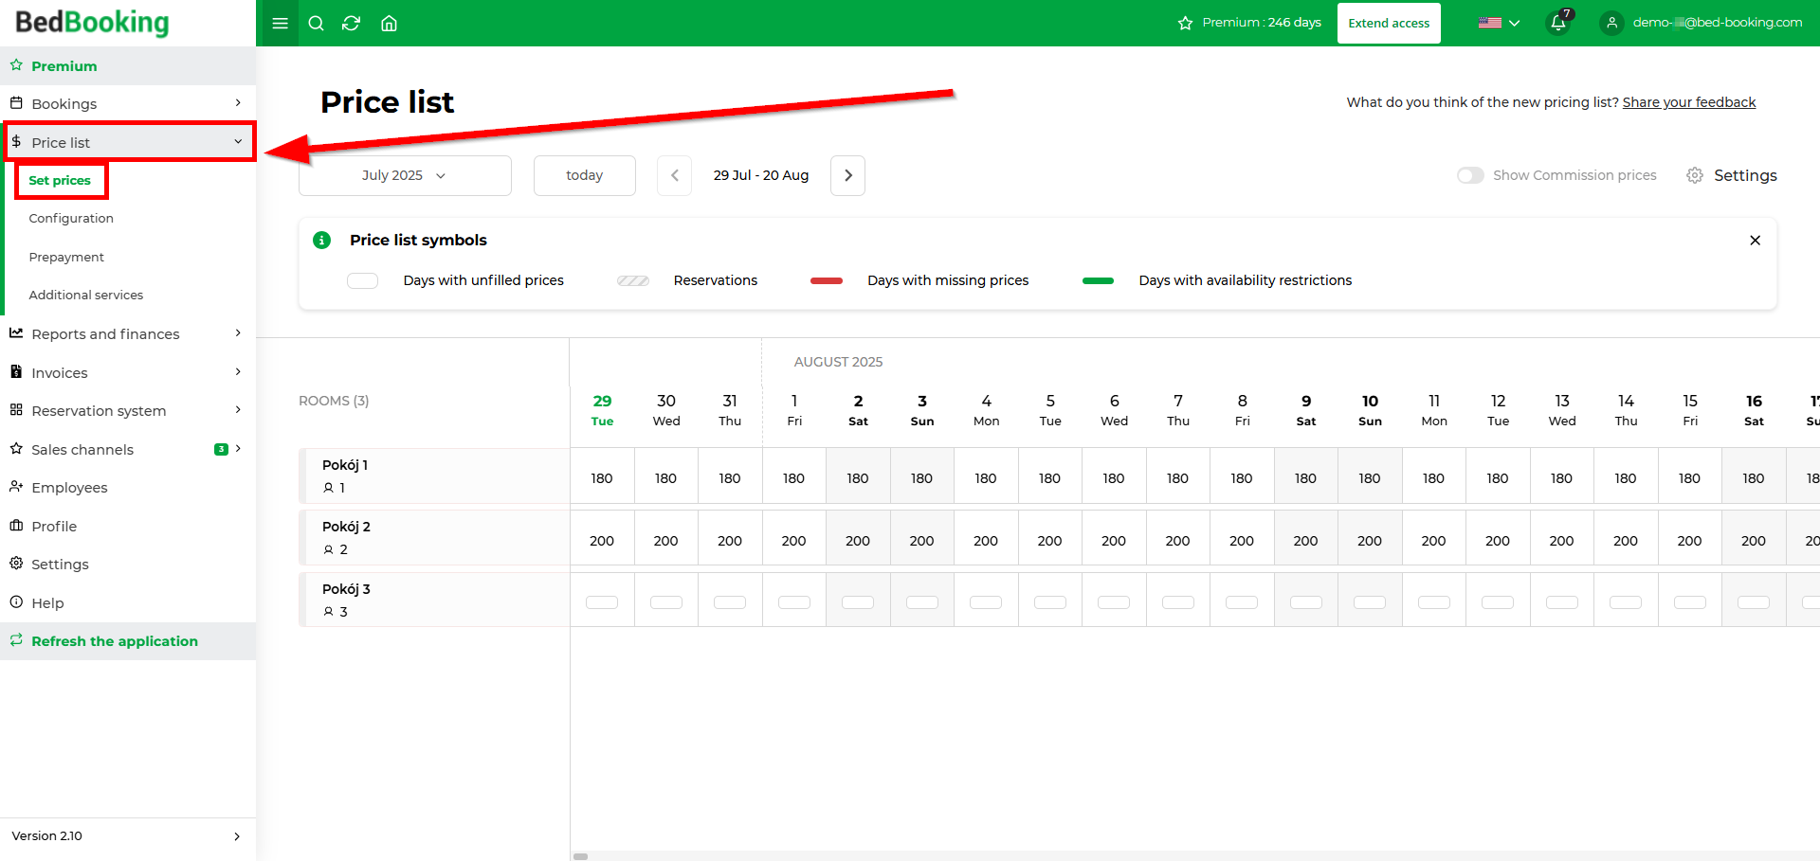Open the language flag dropdown
The image size is (1820, 861).
1499,23
